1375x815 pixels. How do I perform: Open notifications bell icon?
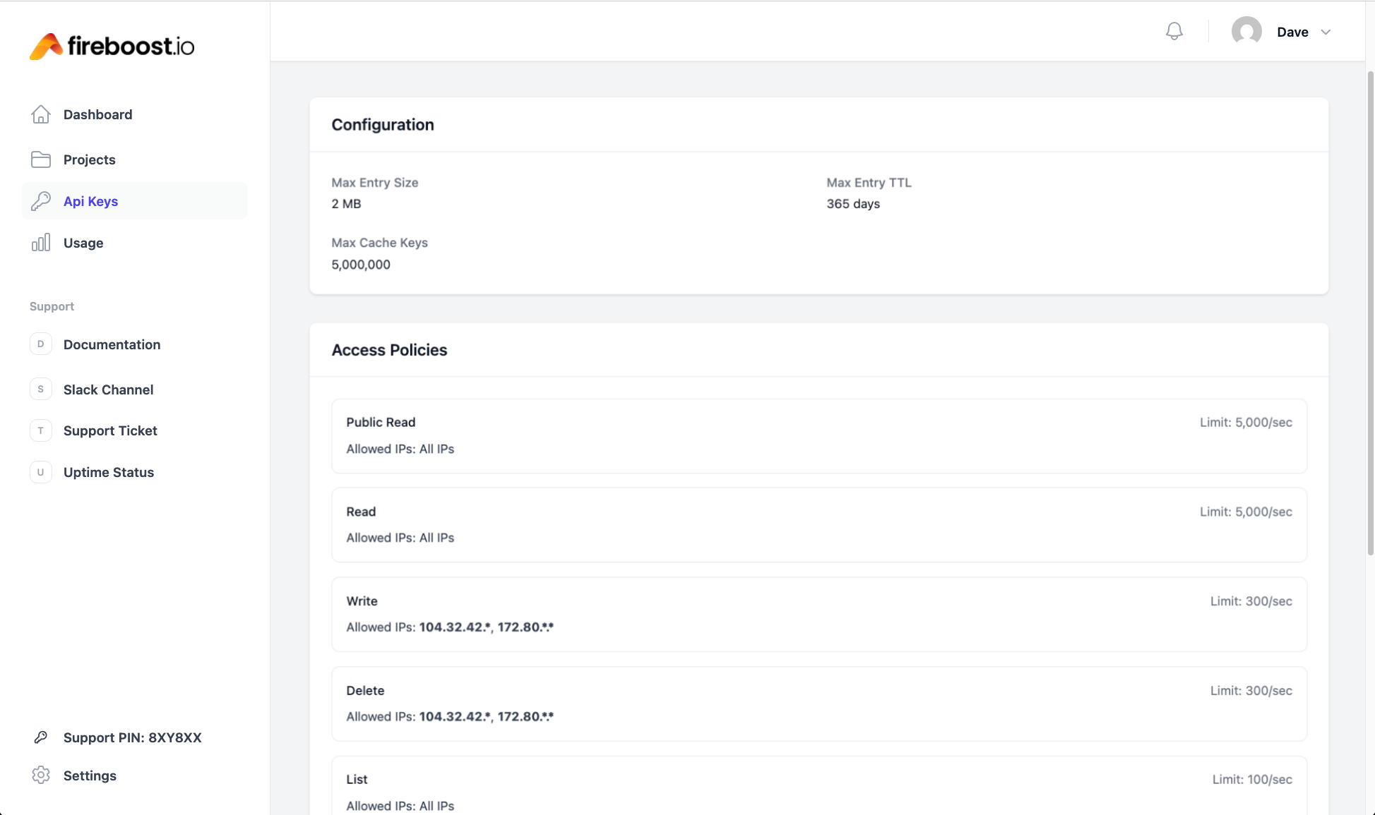(x=1174, y=32)
